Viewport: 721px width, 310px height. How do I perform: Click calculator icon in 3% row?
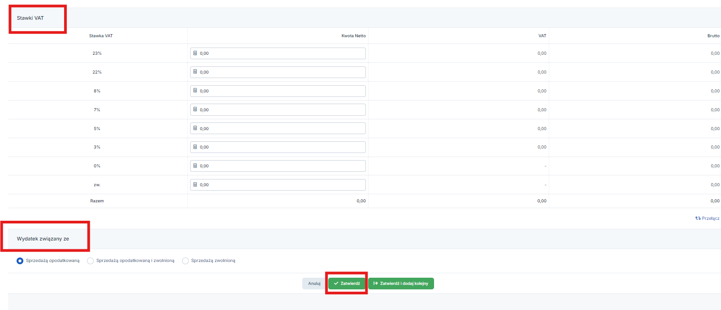(195, 147)
